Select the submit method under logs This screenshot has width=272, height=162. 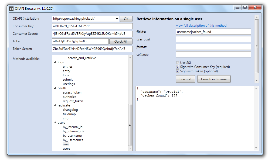point(68,80)
